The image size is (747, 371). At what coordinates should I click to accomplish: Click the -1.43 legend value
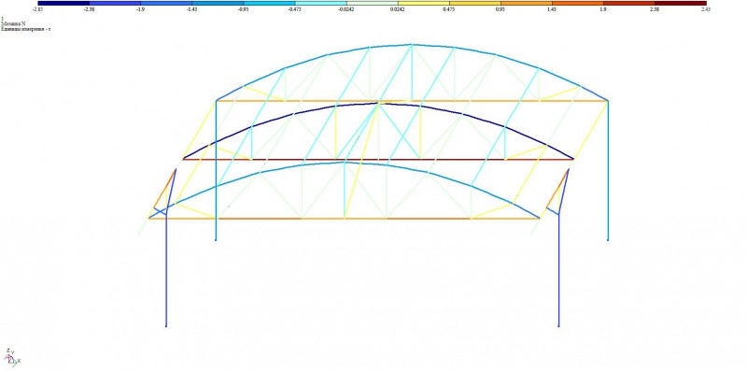coord(192,9)
